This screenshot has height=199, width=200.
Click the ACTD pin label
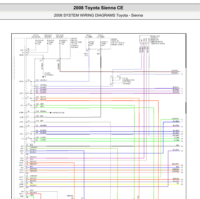coord(21,173)
